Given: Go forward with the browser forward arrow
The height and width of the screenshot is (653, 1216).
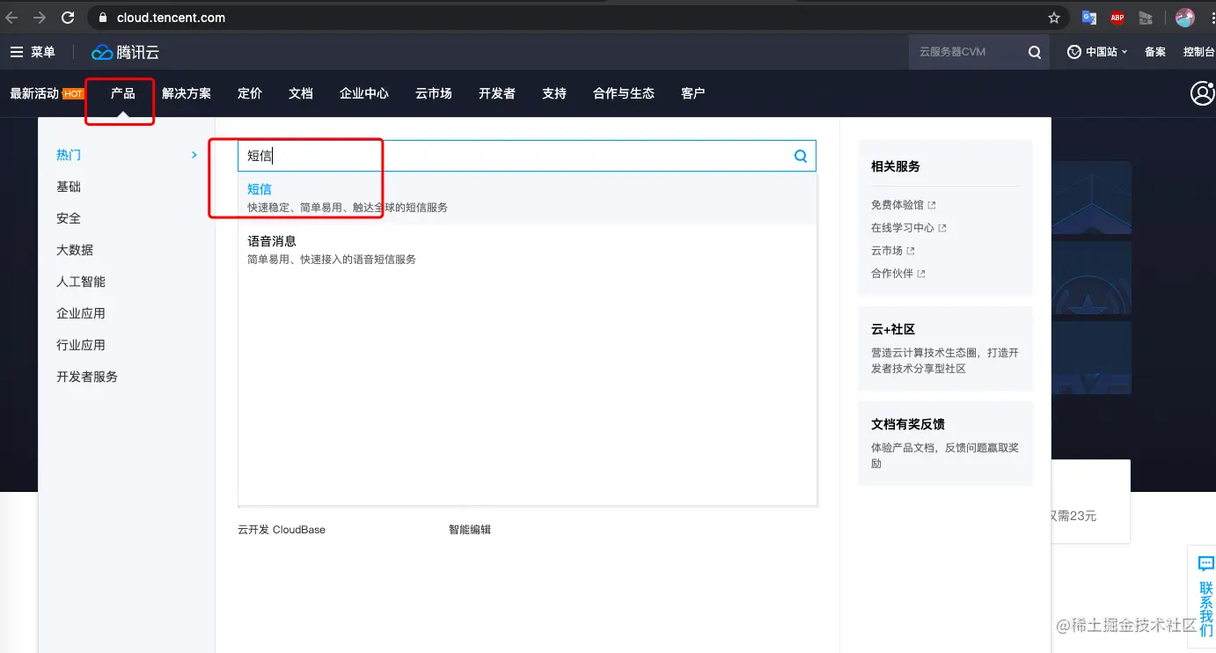Looking at the screenshot, I should click(40, 18).
